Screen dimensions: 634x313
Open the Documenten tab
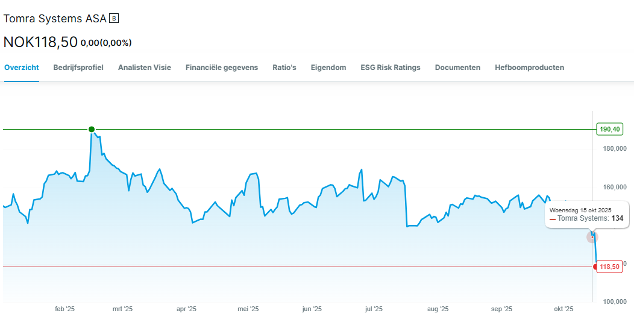pyautogui.click(x=457, y=68)
